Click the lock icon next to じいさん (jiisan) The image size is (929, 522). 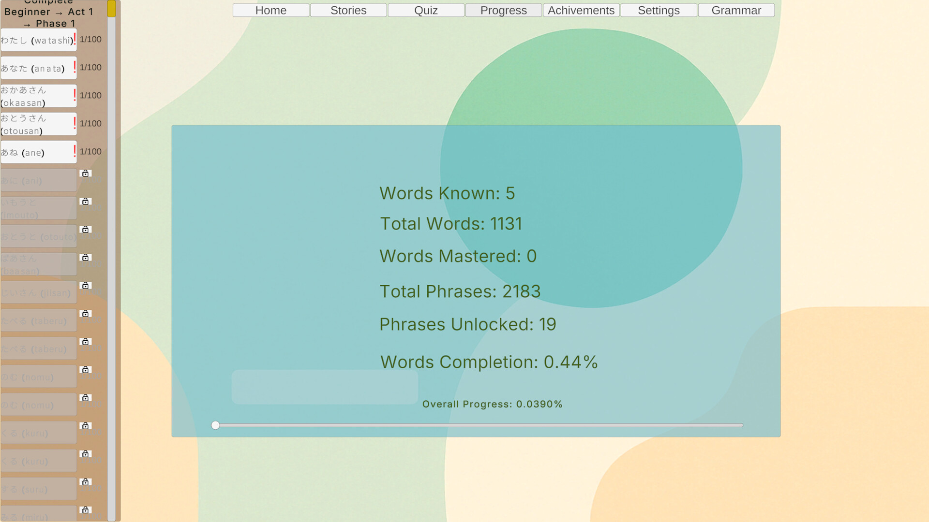pyautogui.click(x=85, y=286)
